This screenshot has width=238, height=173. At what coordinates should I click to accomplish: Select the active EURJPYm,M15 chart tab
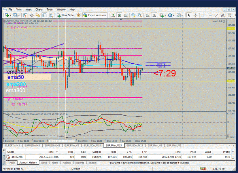[x=114, y=145]
